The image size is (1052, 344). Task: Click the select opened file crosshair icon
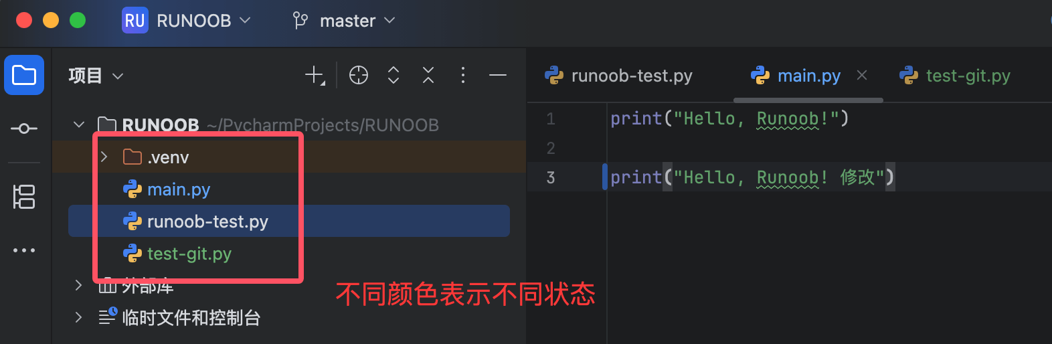(359, 75)
